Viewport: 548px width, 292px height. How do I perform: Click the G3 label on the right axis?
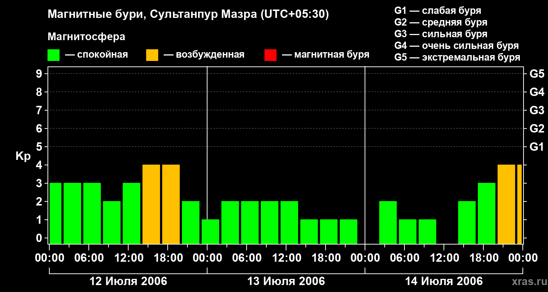(537, 110)
